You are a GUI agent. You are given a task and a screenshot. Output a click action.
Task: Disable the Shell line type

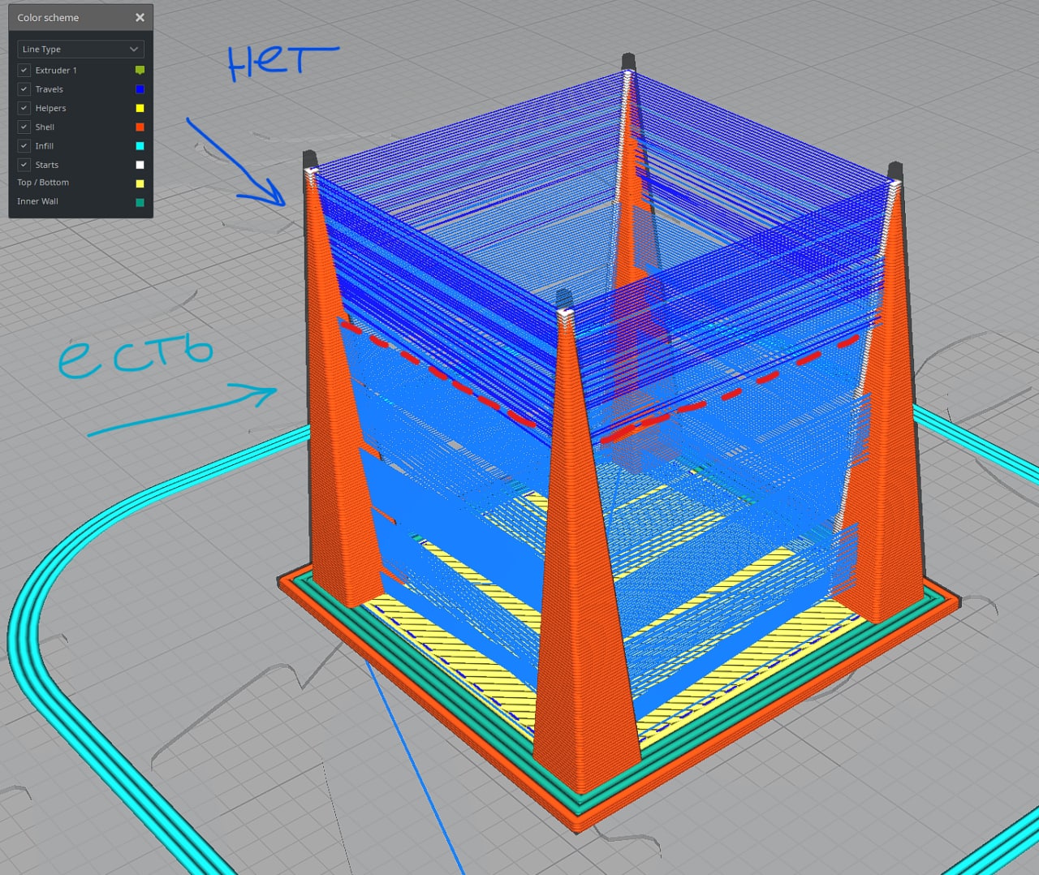(x=24, y=127)
